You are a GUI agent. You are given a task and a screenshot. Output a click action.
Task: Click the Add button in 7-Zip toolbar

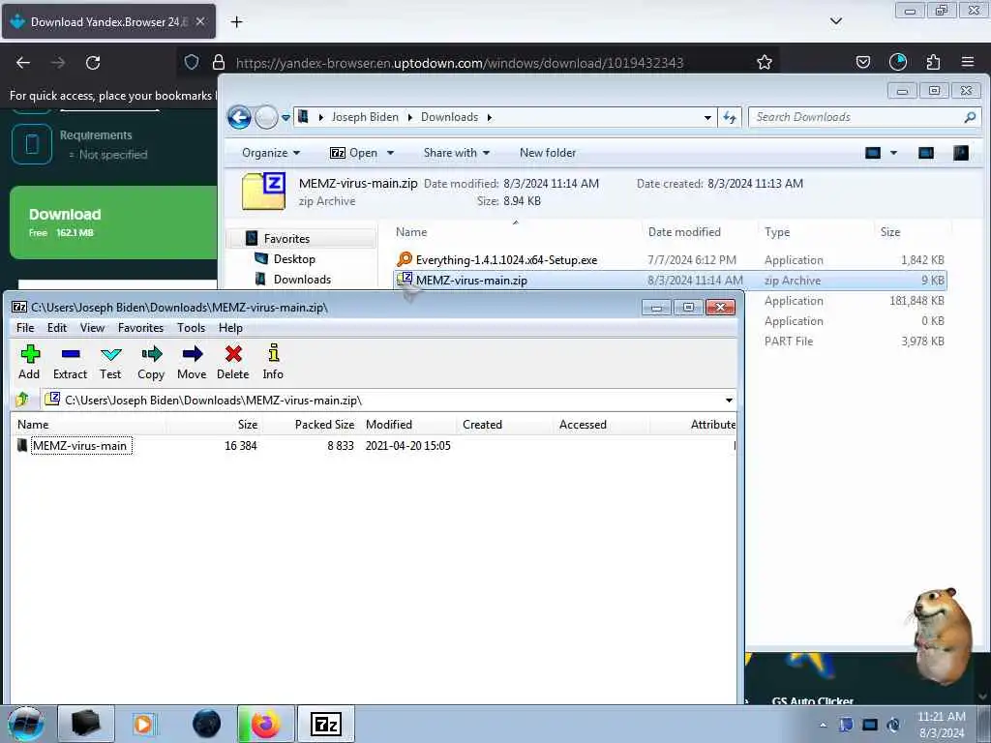tap(29, 362)
